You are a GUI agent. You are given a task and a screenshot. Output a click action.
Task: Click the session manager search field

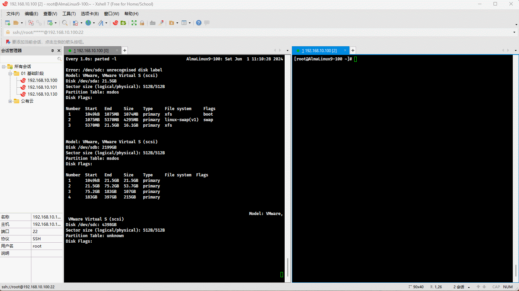pos(29,59)
